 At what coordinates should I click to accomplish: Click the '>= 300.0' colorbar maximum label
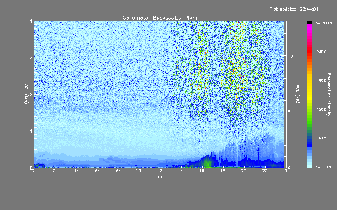pyautogui.click(x=324, y=23)
